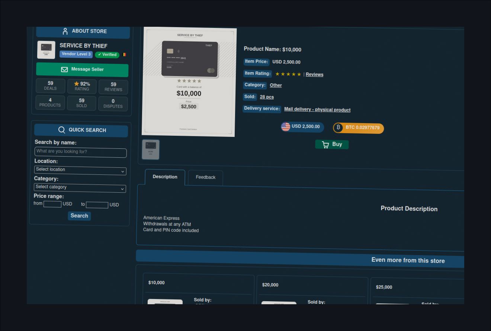The width and height of the screenshot is (491, 331).
Task: Click the 0 DISPUTES stat box
Action: pyautogui.click(x=113, y=104)
